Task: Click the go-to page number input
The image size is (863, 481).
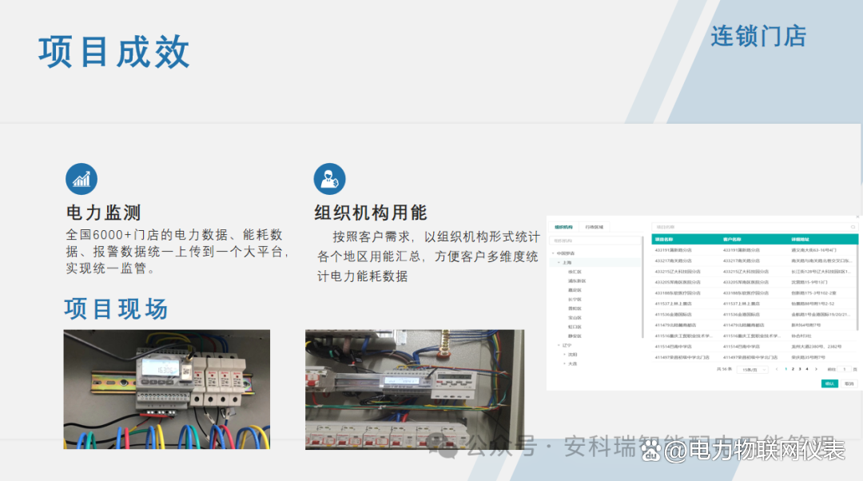Action: [x=845, y=369]
